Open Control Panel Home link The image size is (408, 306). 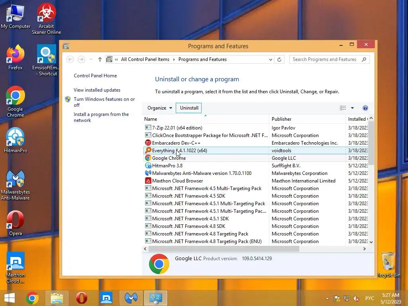click(95, 76)
